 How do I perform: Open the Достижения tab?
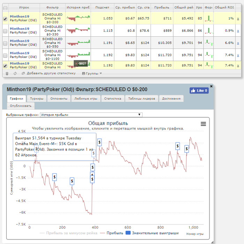[171, 98]
